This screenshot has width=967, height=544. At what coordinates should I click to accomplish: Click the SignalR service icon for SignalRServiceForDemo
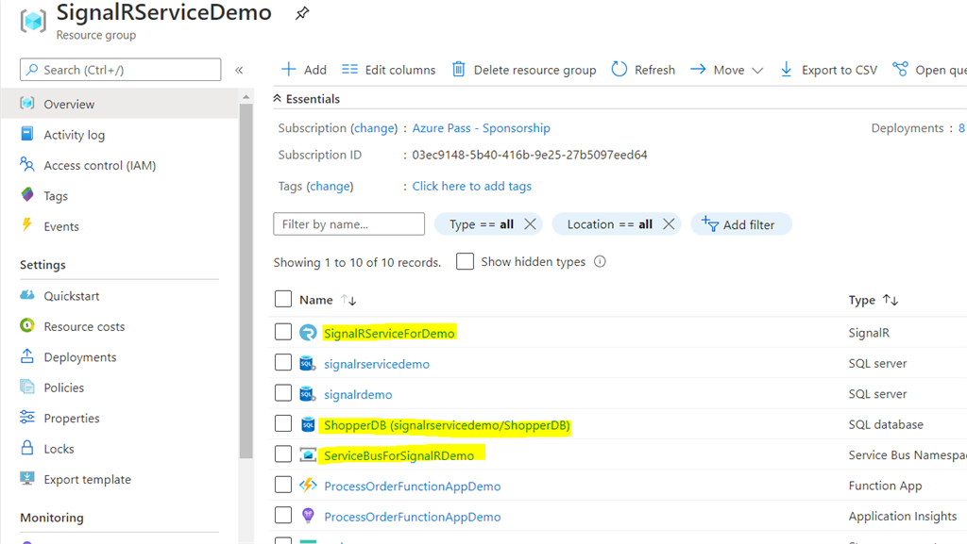coord(308,333)
